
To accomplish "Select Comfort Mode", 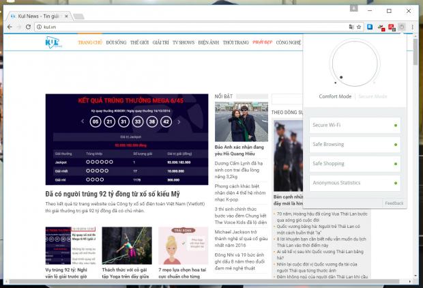I will 335,96.
